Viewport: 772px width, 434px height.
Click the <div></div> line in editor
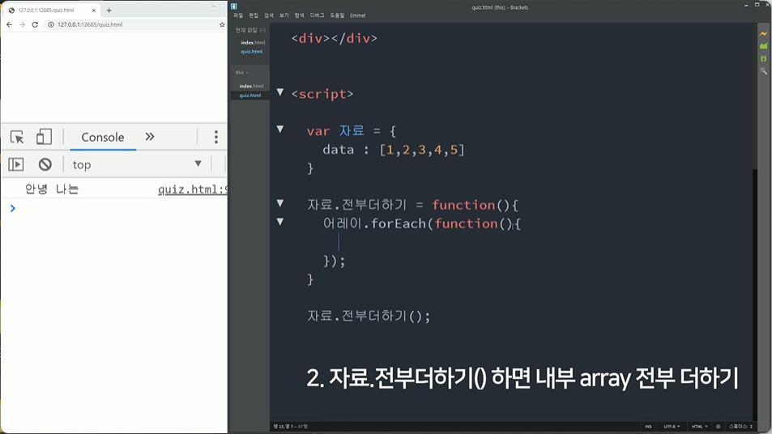coord(335,38)
